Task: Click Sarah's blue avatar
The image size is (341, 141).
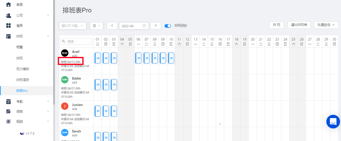Action: [x=65, y=132]
